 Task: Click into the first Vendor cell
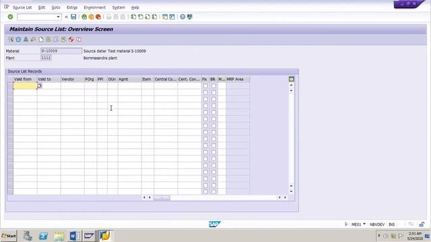point(73,86)
